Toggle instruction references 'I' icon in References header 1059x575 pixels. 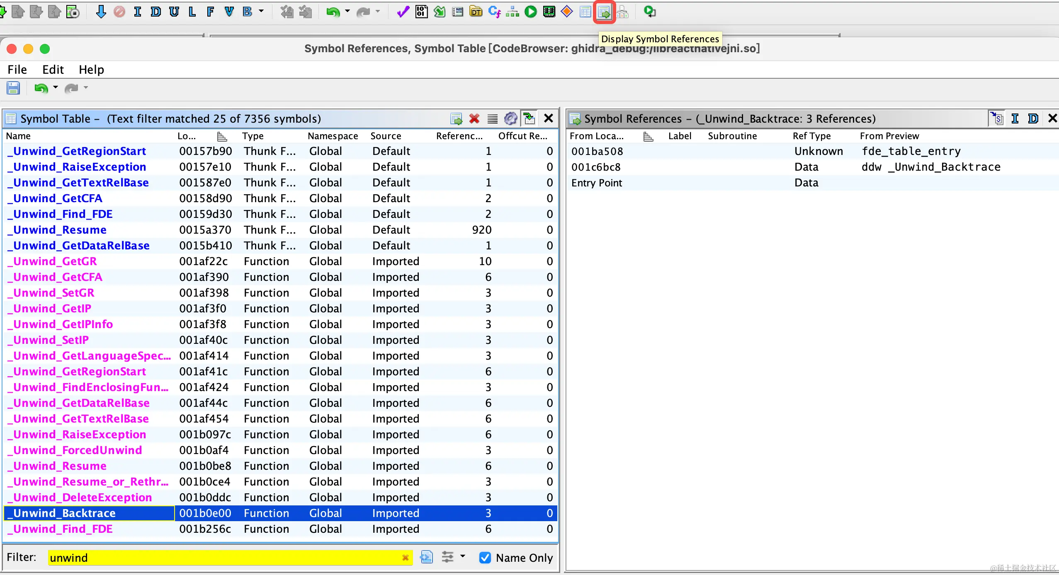coord(1015,118)
